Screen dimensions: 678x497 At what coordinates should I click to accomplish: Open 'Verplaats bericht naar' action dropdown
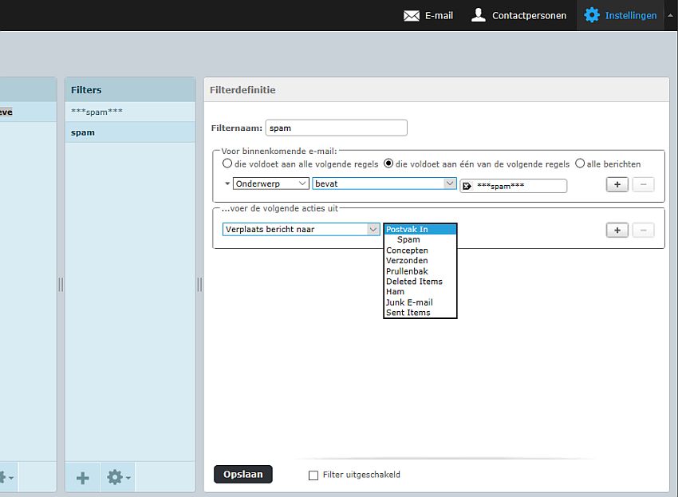(x=301, y=229)
